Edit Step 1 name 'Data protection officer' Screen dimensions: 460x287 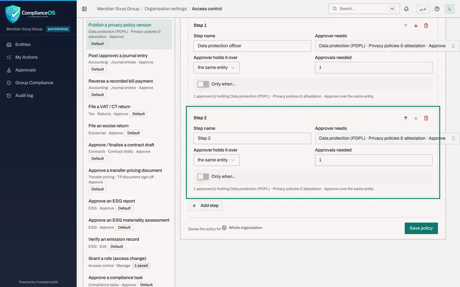pos(252,46)
